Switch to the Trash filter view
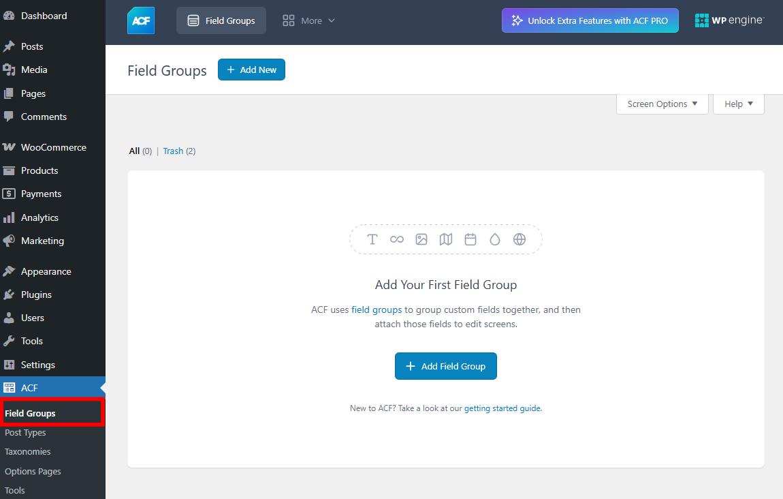Image resolution: width=783 pixels, height=499 pixels. click(173, 151)
